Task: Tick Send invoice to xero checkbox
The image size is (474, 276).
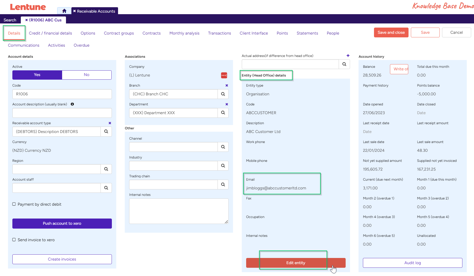Action: click(14, 240)
